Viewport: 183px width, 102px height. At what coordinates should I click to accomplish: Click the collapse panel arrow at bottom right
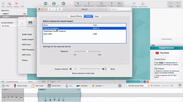click(x=180, y=86)
